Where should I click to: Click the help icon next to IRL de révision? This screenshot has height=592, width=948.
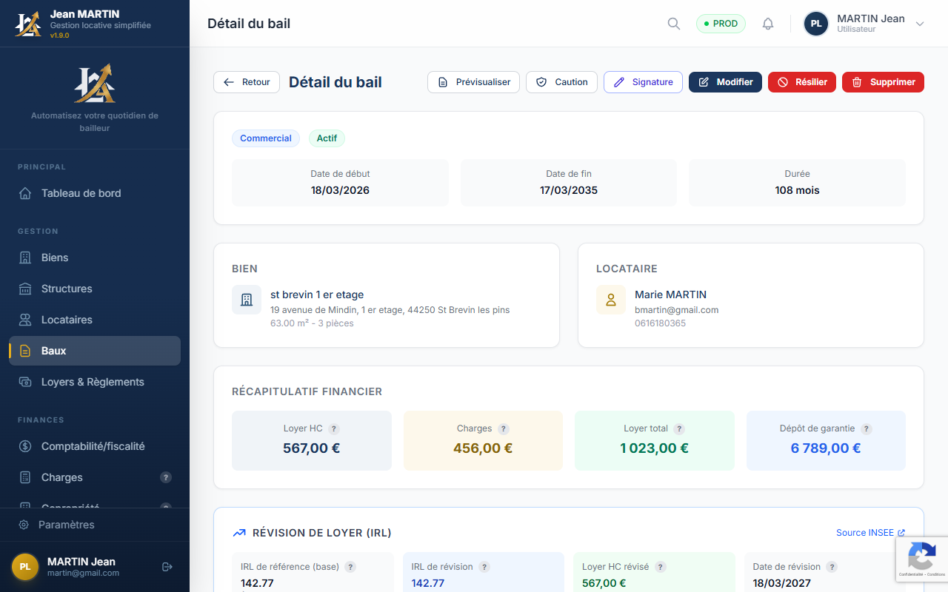[x=484, y=567]
